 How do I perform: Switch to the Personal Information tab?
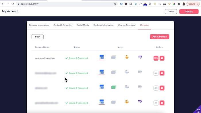[x=39, y=25]
